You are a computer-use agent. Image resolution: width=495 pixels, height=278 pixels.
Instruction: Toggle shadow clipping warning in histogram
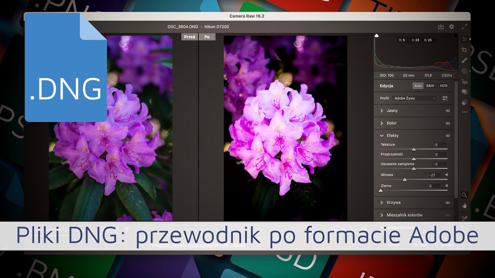(x=377, y=36)
